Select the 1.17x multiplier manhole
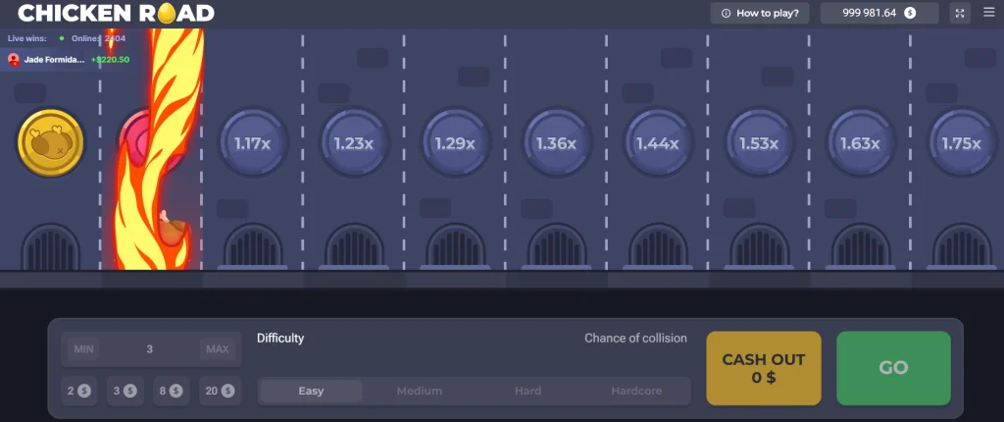The width and height of the screenshot is (1004, 422). click(x=252, y=142)
